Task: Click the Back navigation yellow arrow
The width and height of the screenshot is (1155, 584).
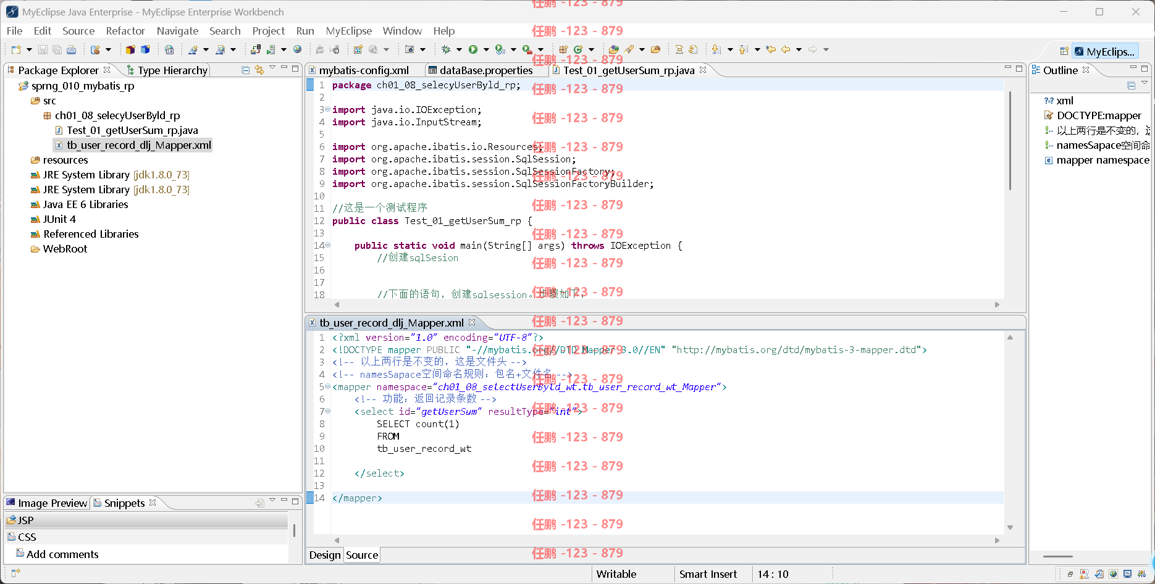Action: [x=786, y=49]
